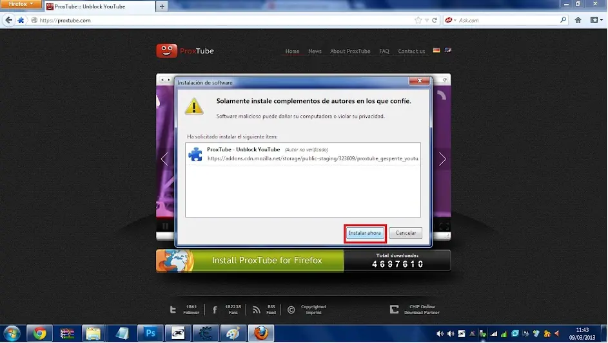Image resolution: width=608 pixels, height=343 pixels.
Task: Reload the page with the refresh icon
Action: coord(435,20)
